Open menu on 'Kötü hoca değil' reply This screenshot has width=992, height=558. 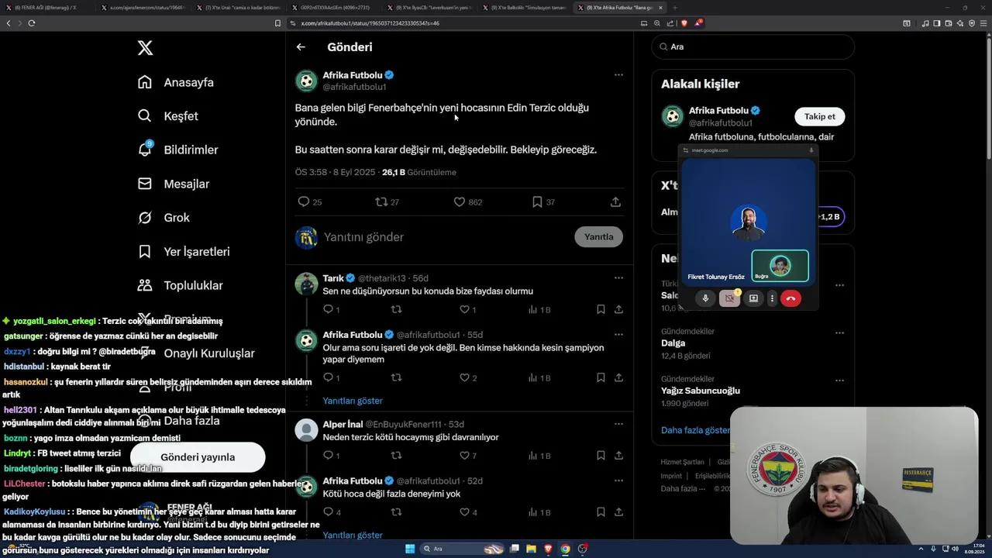click(618, 481)
